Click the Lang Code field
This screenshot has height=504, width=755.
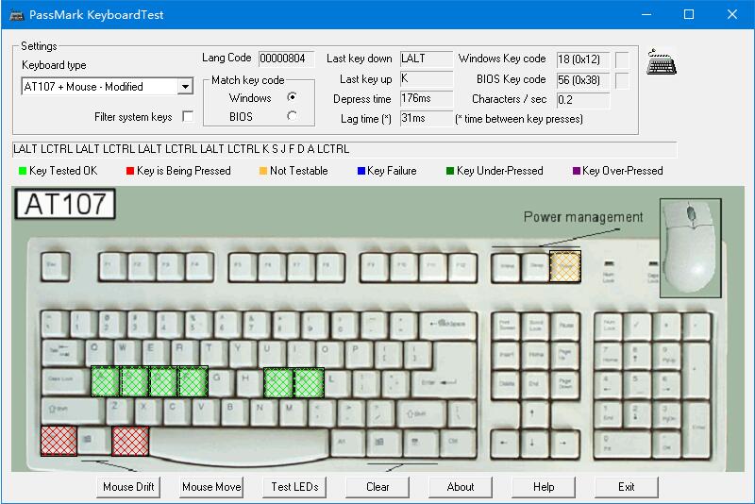click(x=287, y=59)
